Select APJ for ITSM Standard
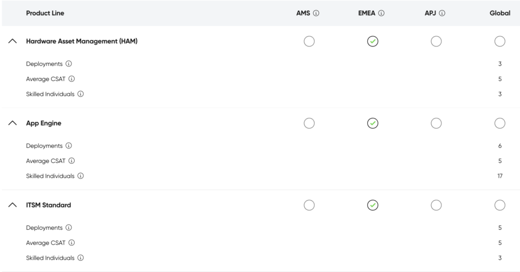 [436, 205]
